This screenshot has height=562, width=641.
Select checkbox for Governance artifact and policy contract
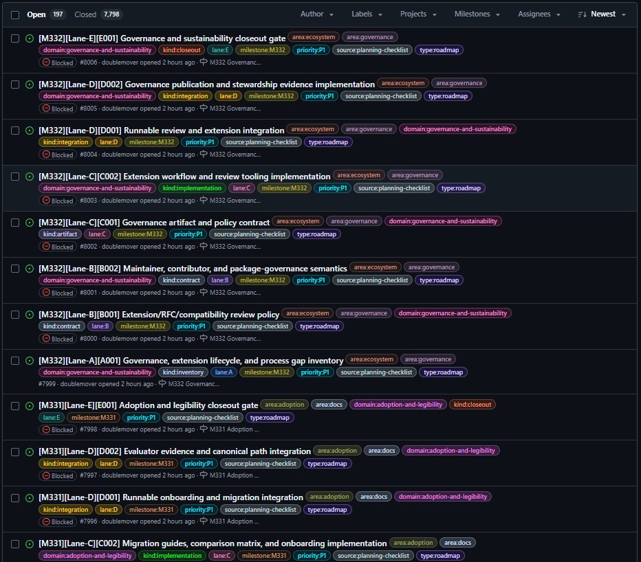[15, 223]
